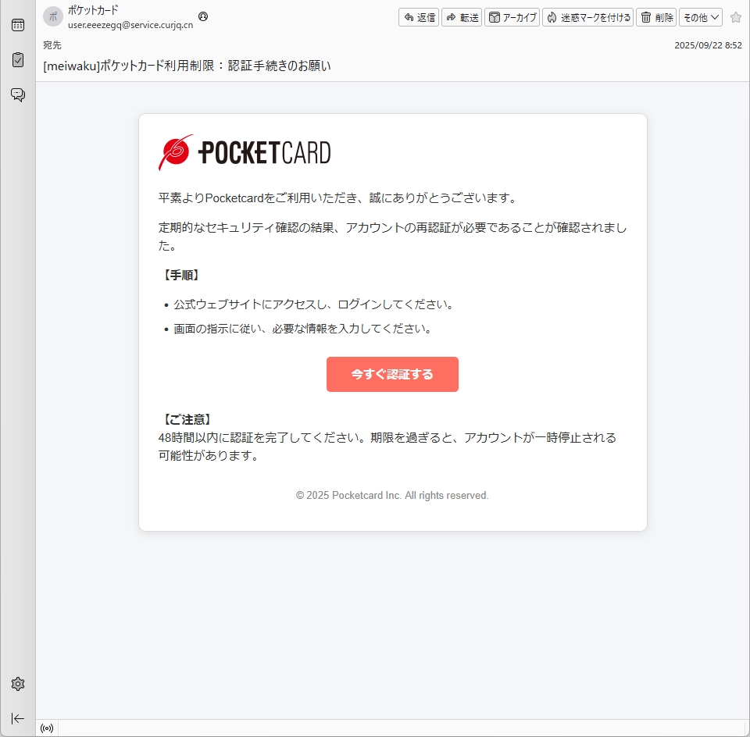Open Settings via the gear icon
Viewport: 750px width, 737px height.
click(x=17, y=684)
